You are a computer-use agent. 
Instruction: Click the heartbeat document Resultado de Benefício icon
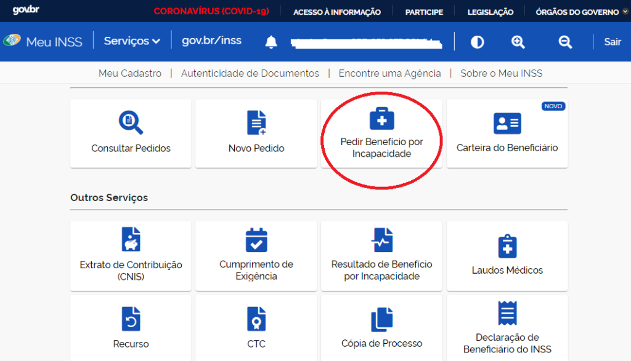381,240
